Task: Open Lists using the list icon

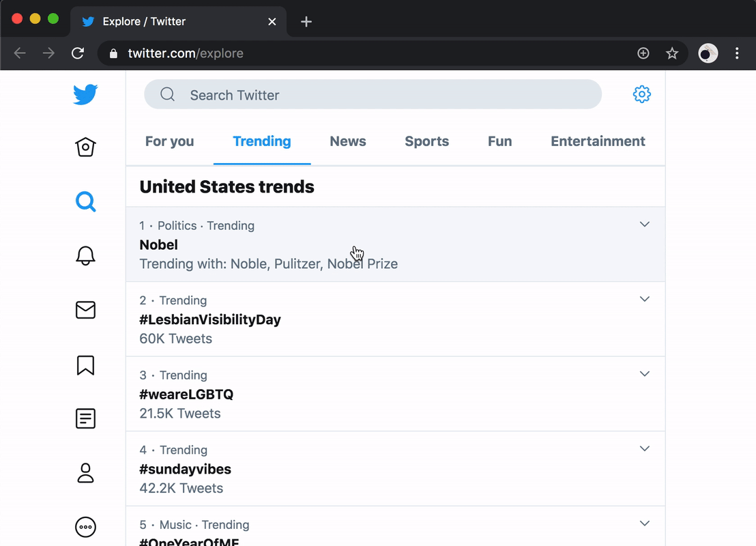Action: (x=85, y=418)
